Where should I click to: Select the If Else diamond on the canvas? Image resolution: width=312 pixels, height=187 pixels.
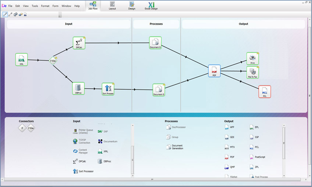(53, 60)
